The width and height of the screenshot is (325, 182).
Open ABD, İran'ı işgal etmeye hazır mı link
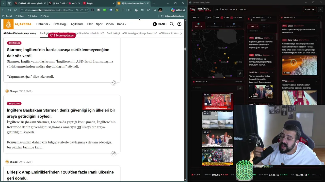point(139,33)
